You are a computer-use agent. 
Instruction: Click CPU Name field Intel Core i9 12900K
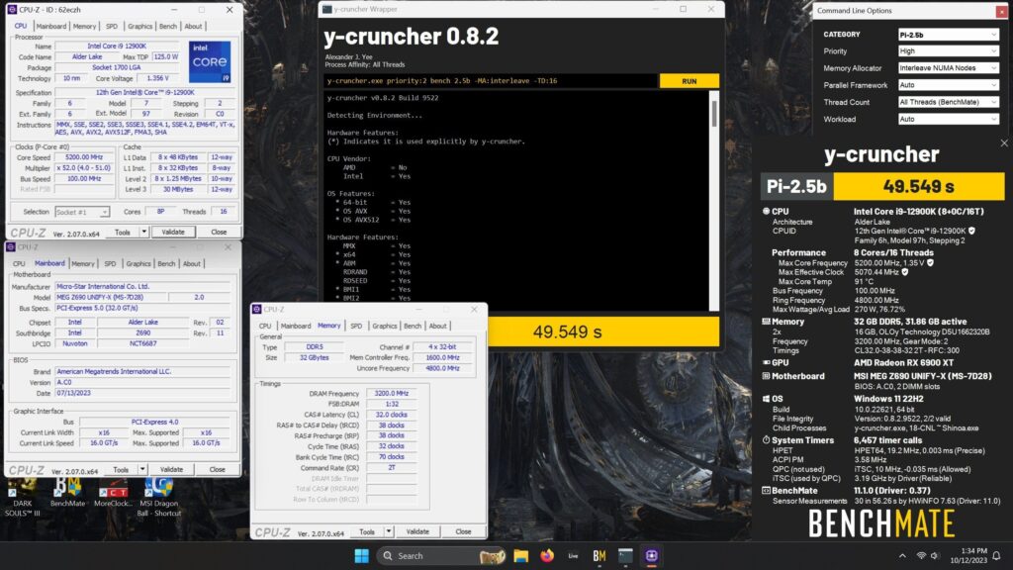[117, 47]
